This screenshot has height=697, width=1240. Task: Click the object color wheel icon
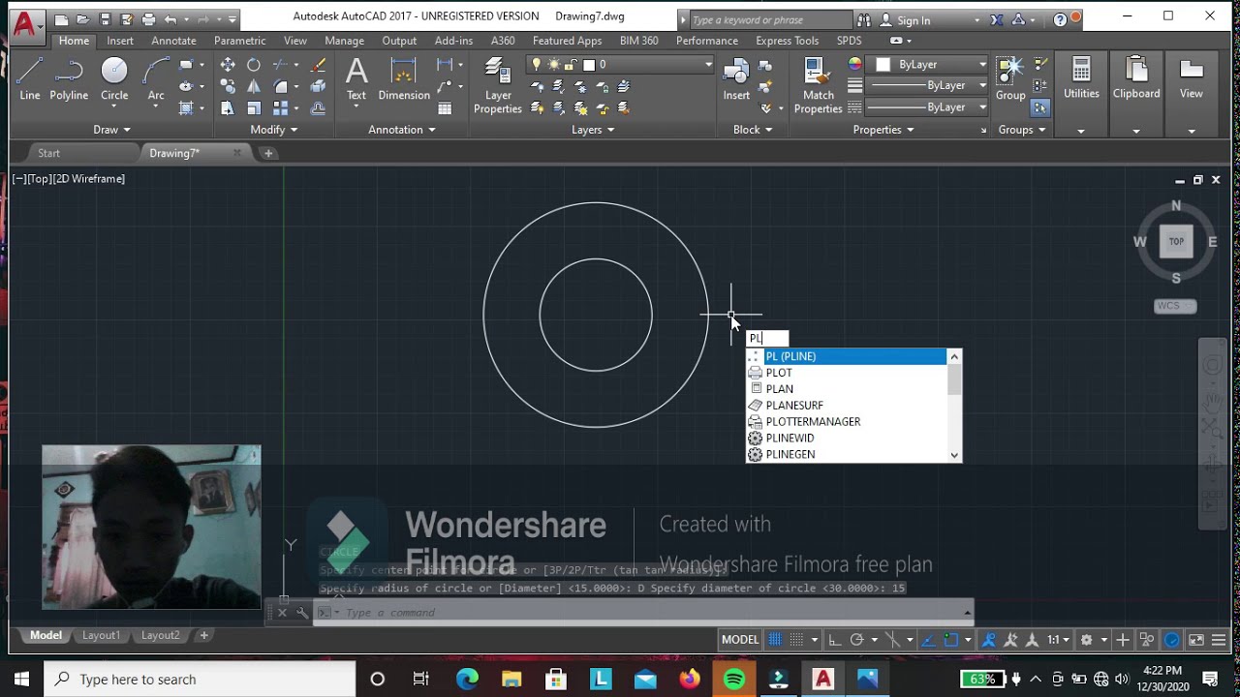(854, 64)
